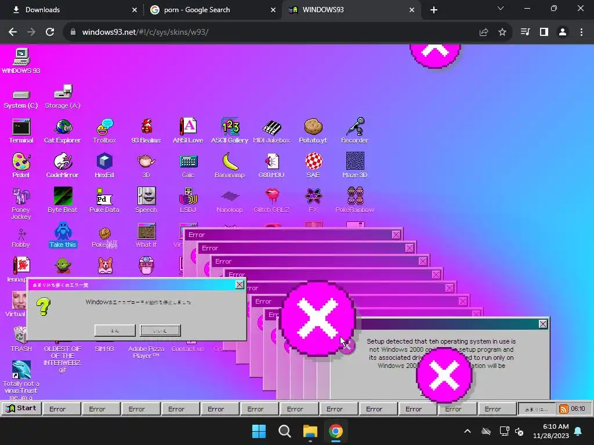Open the Trollbox chat icon
Screen dimensions: 594x445
point(104,131)
